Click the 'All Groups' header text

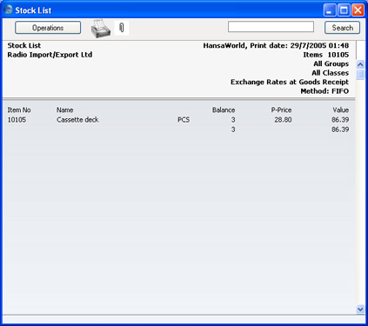(331, 63)
